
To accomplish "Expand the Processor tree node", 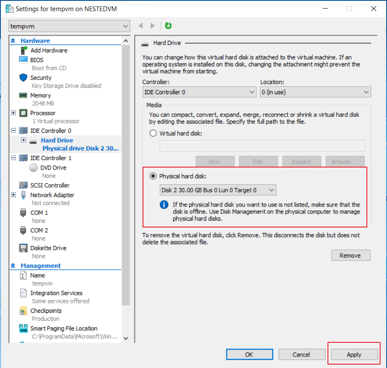I will (x=13, y=113).
